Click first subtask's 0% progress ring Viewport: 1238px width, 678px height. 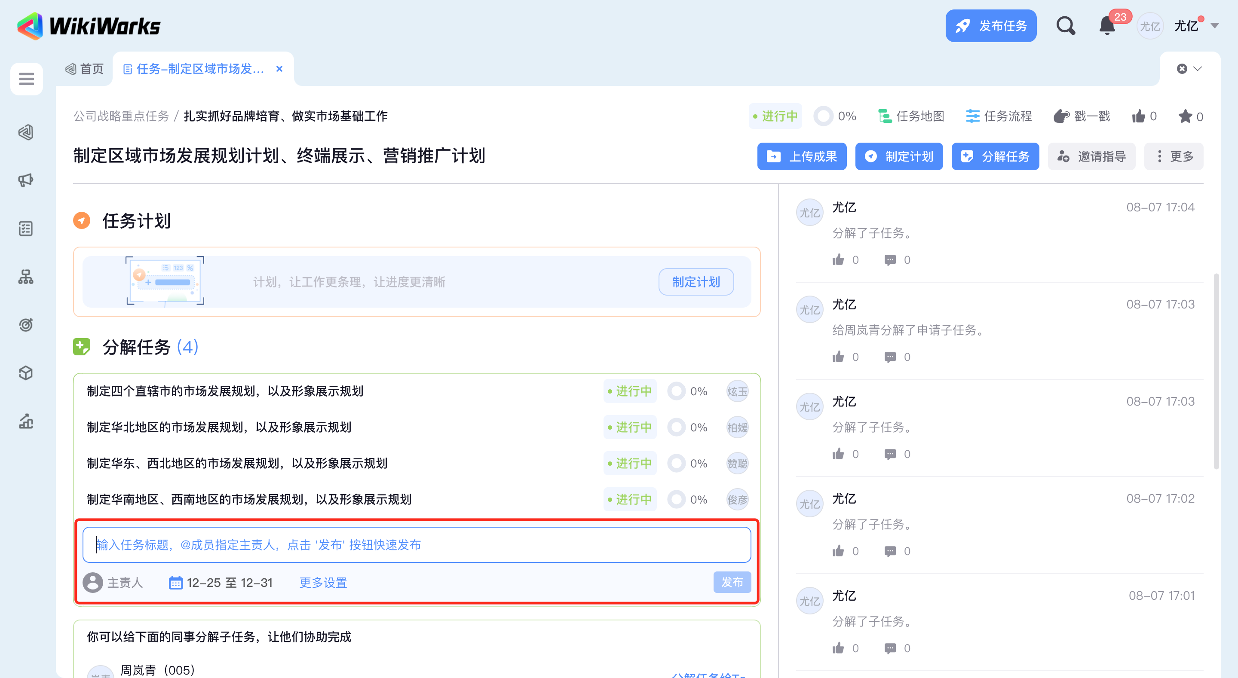click(x=676, y=391)
